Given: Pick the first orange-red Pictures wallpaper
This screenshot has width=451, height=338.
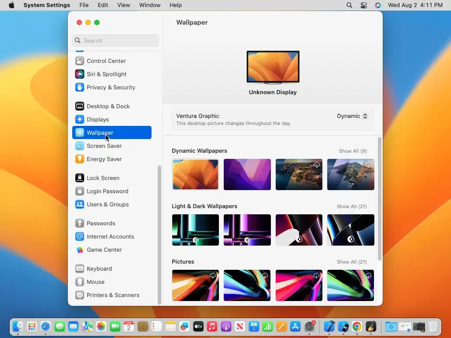Looking at the screenshot, I should point(196,285).
